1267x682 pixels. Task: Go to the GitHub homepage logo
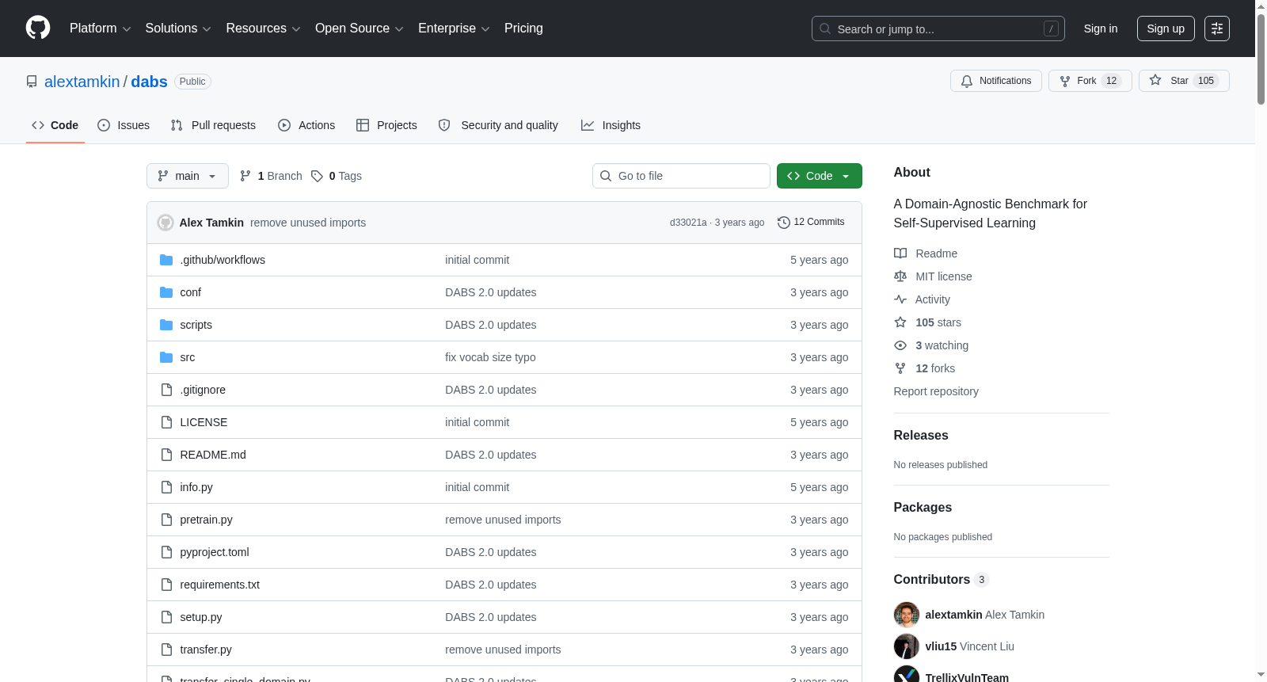tap(38, 28)
